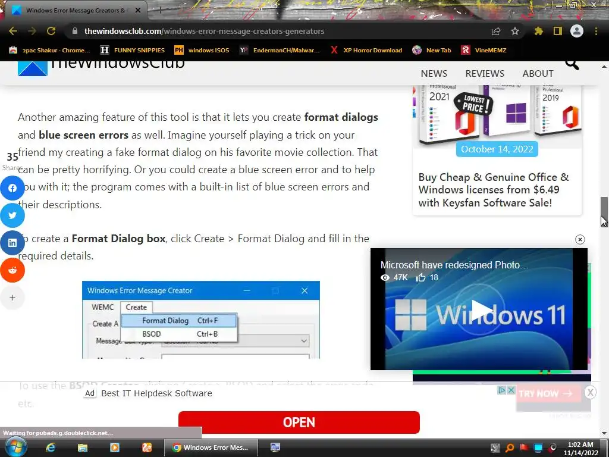
Task: Open the Chrome side panel icon
Action: point(558,31)
